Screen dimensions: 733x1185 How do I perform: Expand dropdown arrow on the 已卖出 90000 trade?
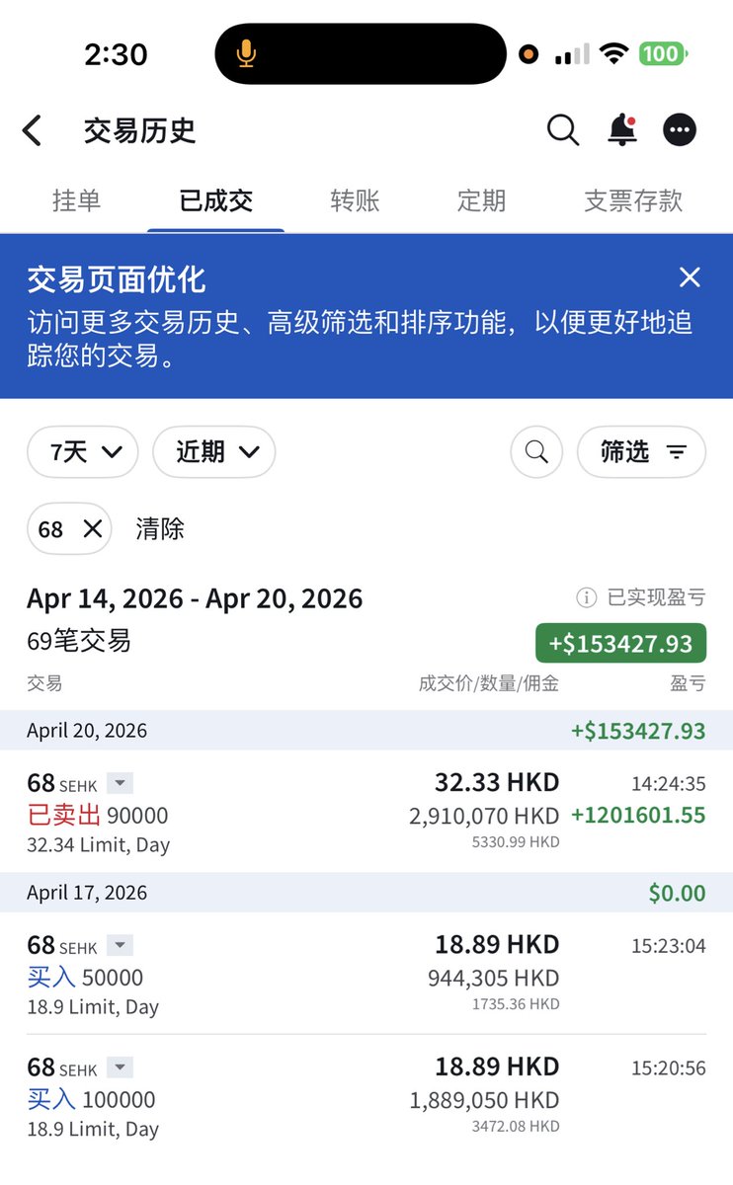click(120, 784)
